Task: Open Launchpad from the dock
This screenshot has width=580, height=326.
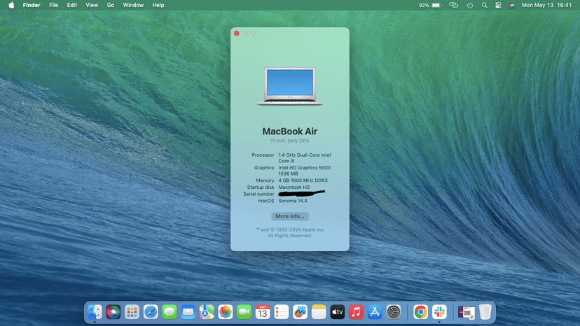Action: coord(132,312)
